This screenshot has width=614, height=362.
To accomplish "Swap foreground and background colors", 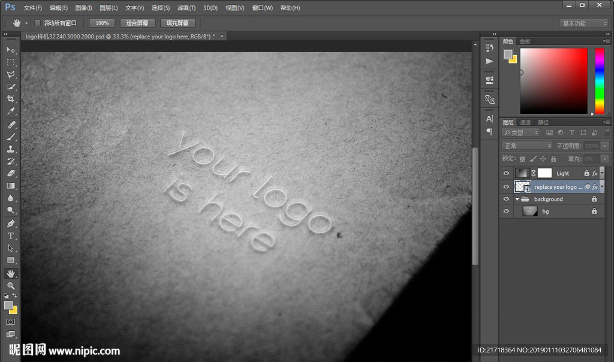I will 14,295.
